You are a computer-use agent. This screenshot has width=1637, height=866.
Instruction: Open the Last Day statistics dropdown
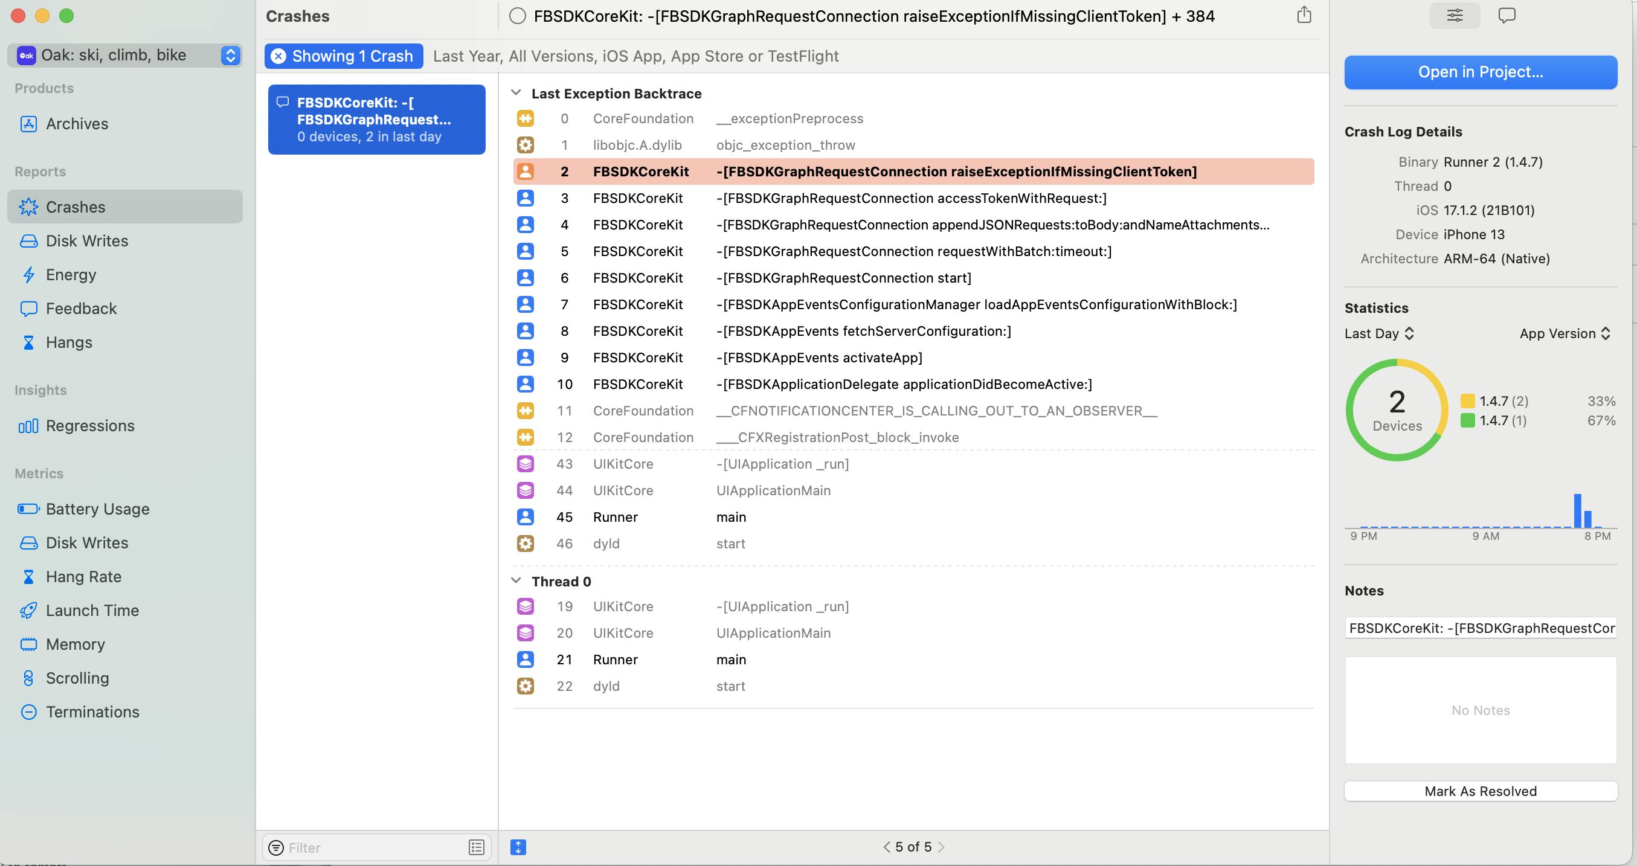(x=1379, y=333)
